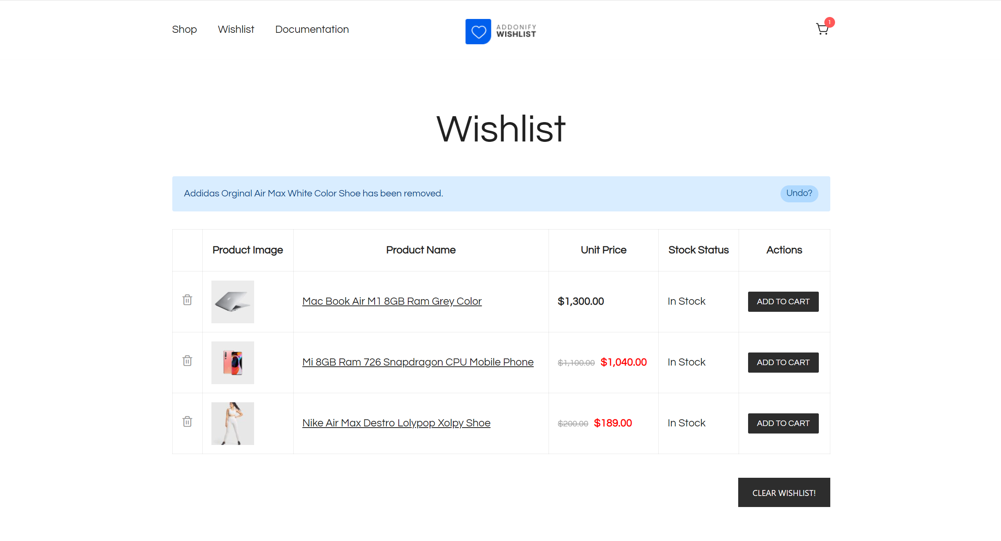Click In Stock for Nike Air Max
Screen dimensions: 1001x541
pos(686,423)
